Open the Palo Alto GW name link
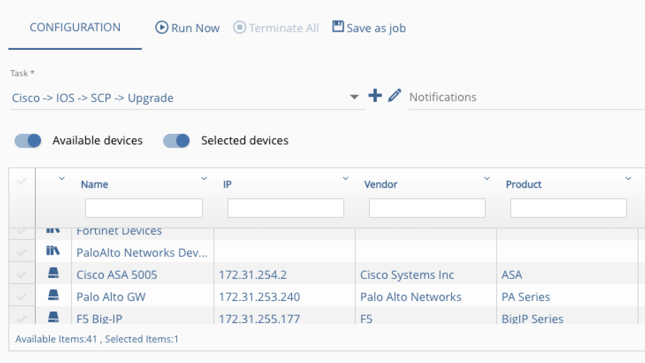Image resolution: width=645 pixels, height=363 pixels. [x=111, y=297]
